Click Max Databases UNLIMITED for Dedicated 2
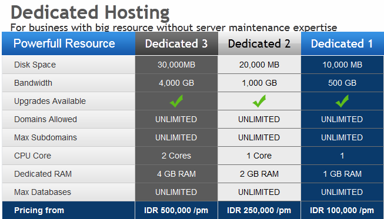Screen dimensions: 384x219 coord(259,192)
